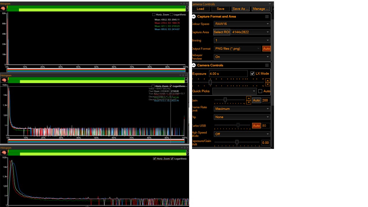Uncheck Horiz. Zoom in the bottom histogram panel
The image size is (368, 207).
(154, 159)
